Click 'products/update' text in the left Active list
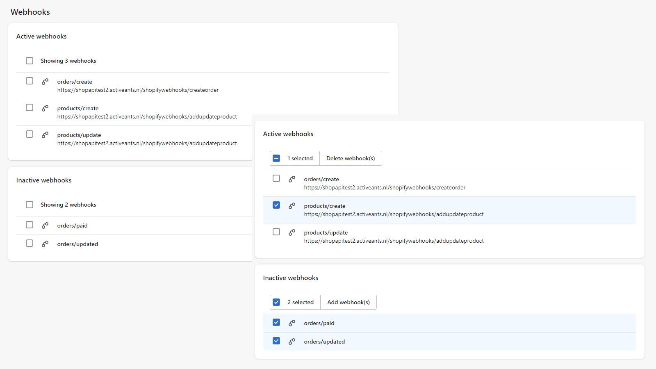This screenshot has width=656, height=369. [x=79, y=135]
